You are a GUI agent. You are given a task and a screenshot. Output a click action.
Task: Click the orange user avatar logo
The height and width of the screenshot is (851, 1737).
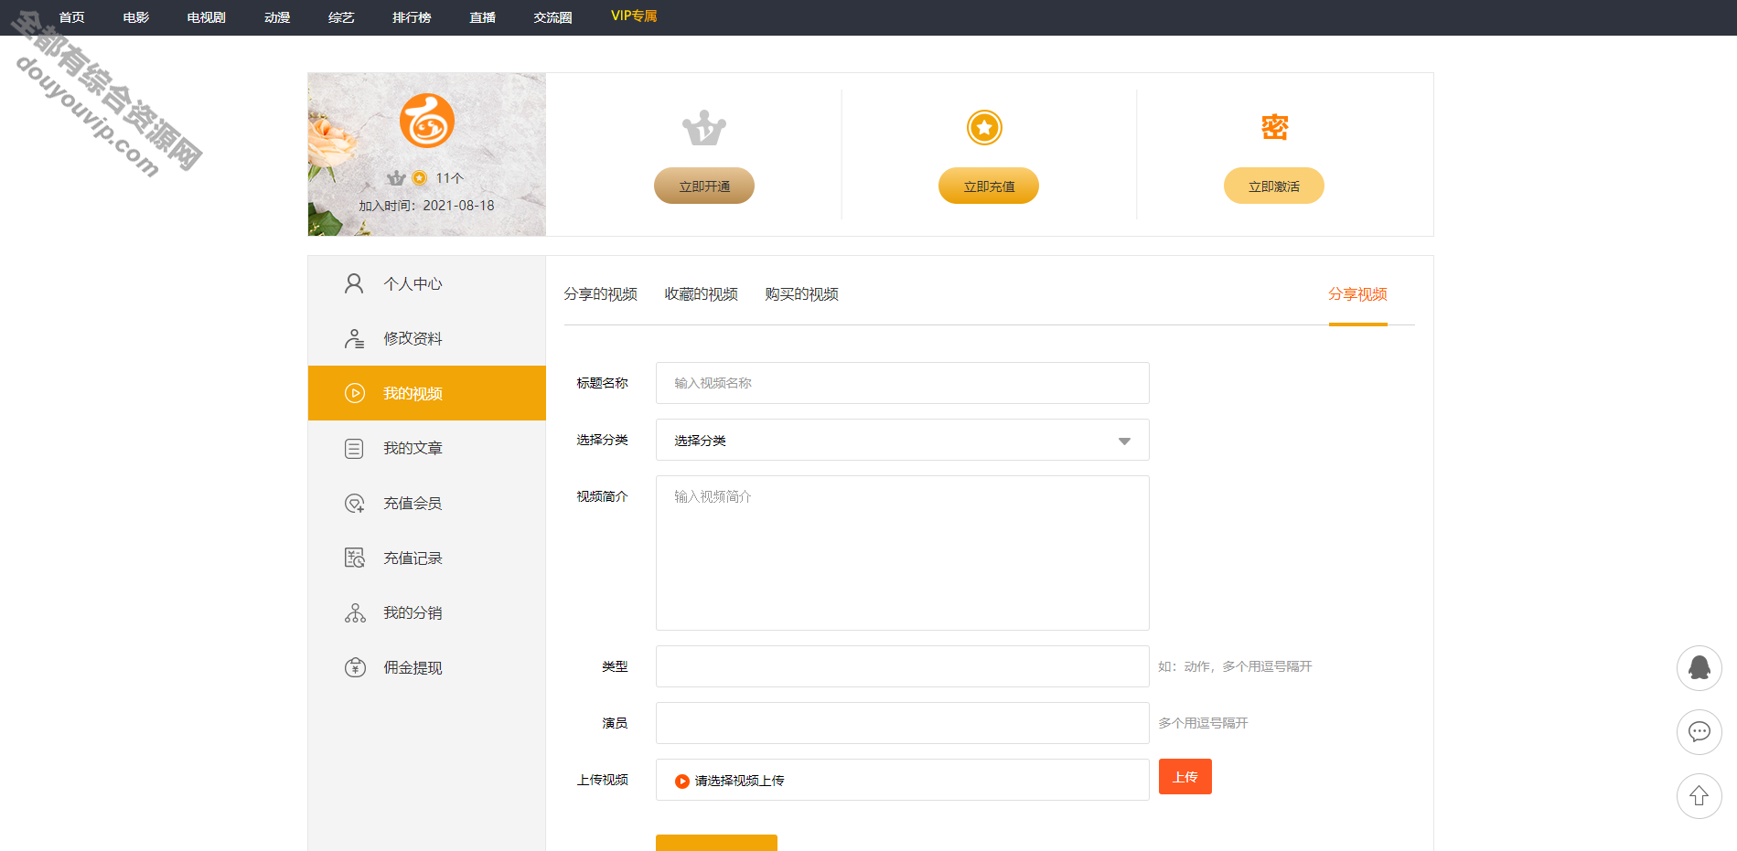[427, 121]
